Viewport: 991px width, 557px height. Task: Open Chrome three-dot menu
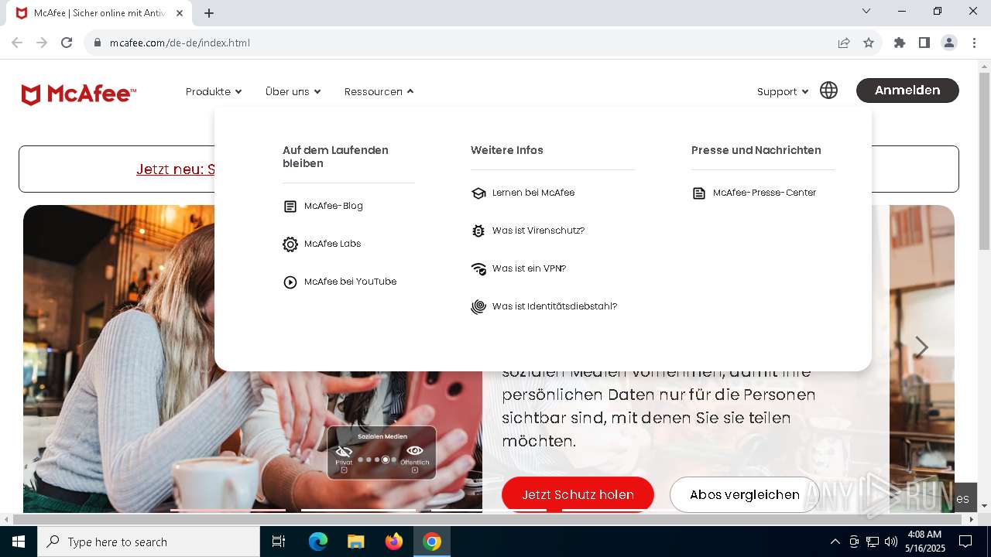974,43
